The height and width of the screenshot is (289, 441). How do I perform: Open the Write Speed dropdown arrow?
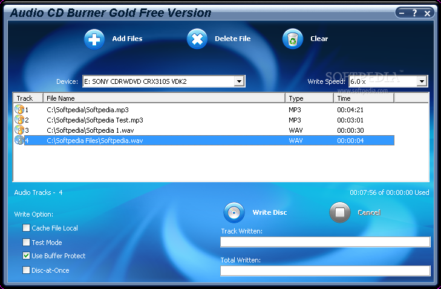point(422,81)
